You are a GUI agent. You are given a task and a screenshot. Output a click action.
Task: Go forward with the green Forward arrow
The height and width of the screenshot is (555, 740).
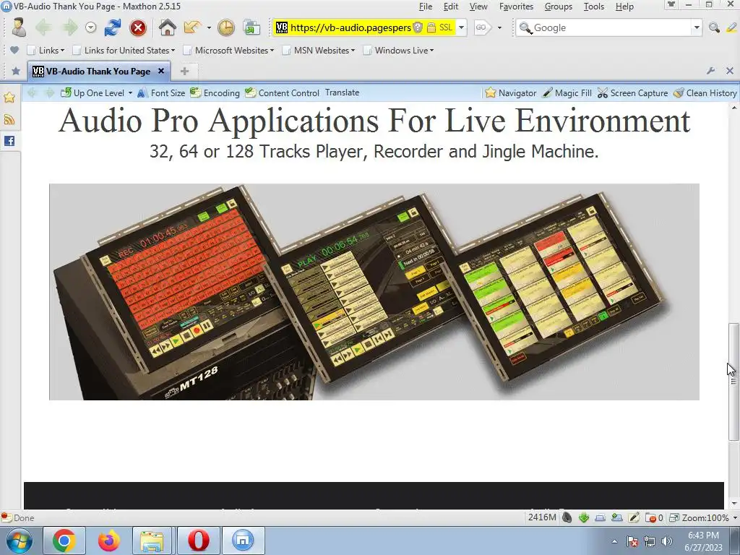[x=70, y=27]
